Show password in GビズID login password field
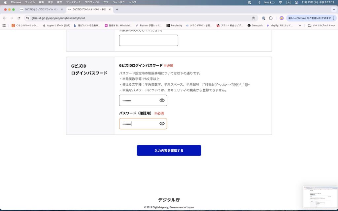338x211 pixels. [162, 101]
